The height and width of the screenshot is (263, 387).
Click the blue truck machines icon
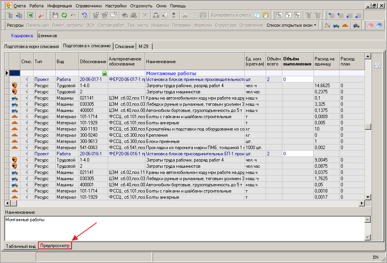point(336,26)
